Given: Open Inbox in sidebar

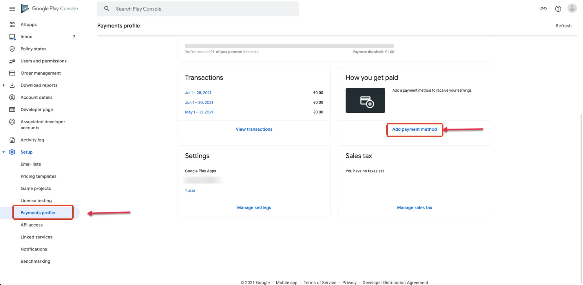Looking at the screenshot, I should click(x=26, y=37).
